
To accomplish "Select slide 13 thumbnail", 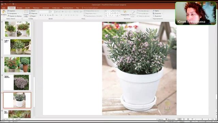I will tap(17, 65).
